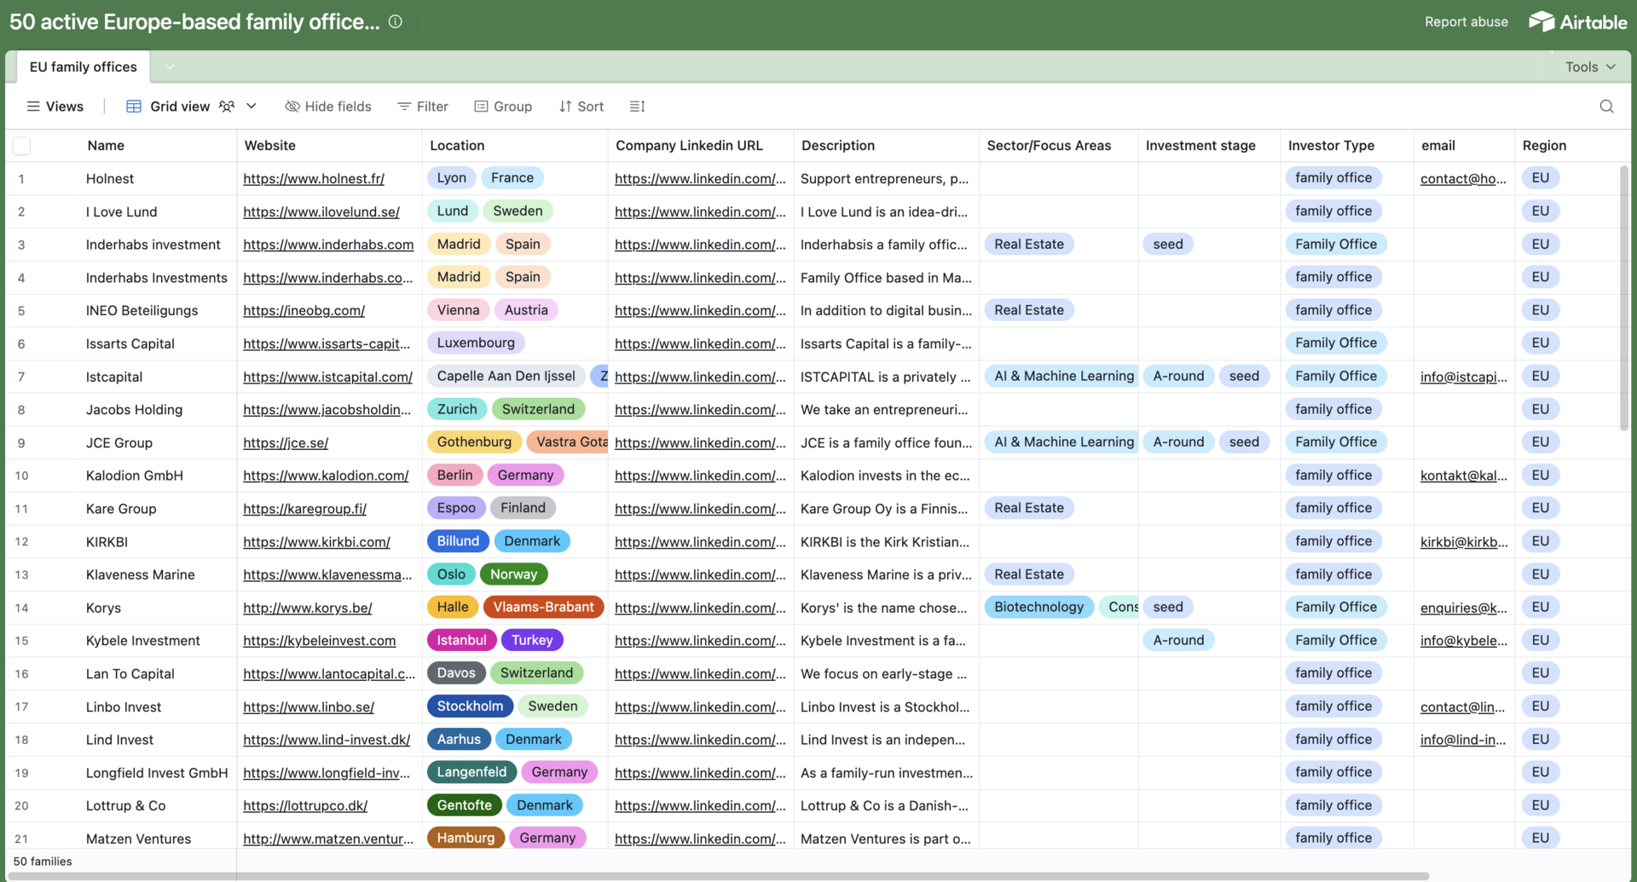1637x882 pixels.
Task: Click the horizontal scrollbar at the bottom
Action: coord(716,876)
